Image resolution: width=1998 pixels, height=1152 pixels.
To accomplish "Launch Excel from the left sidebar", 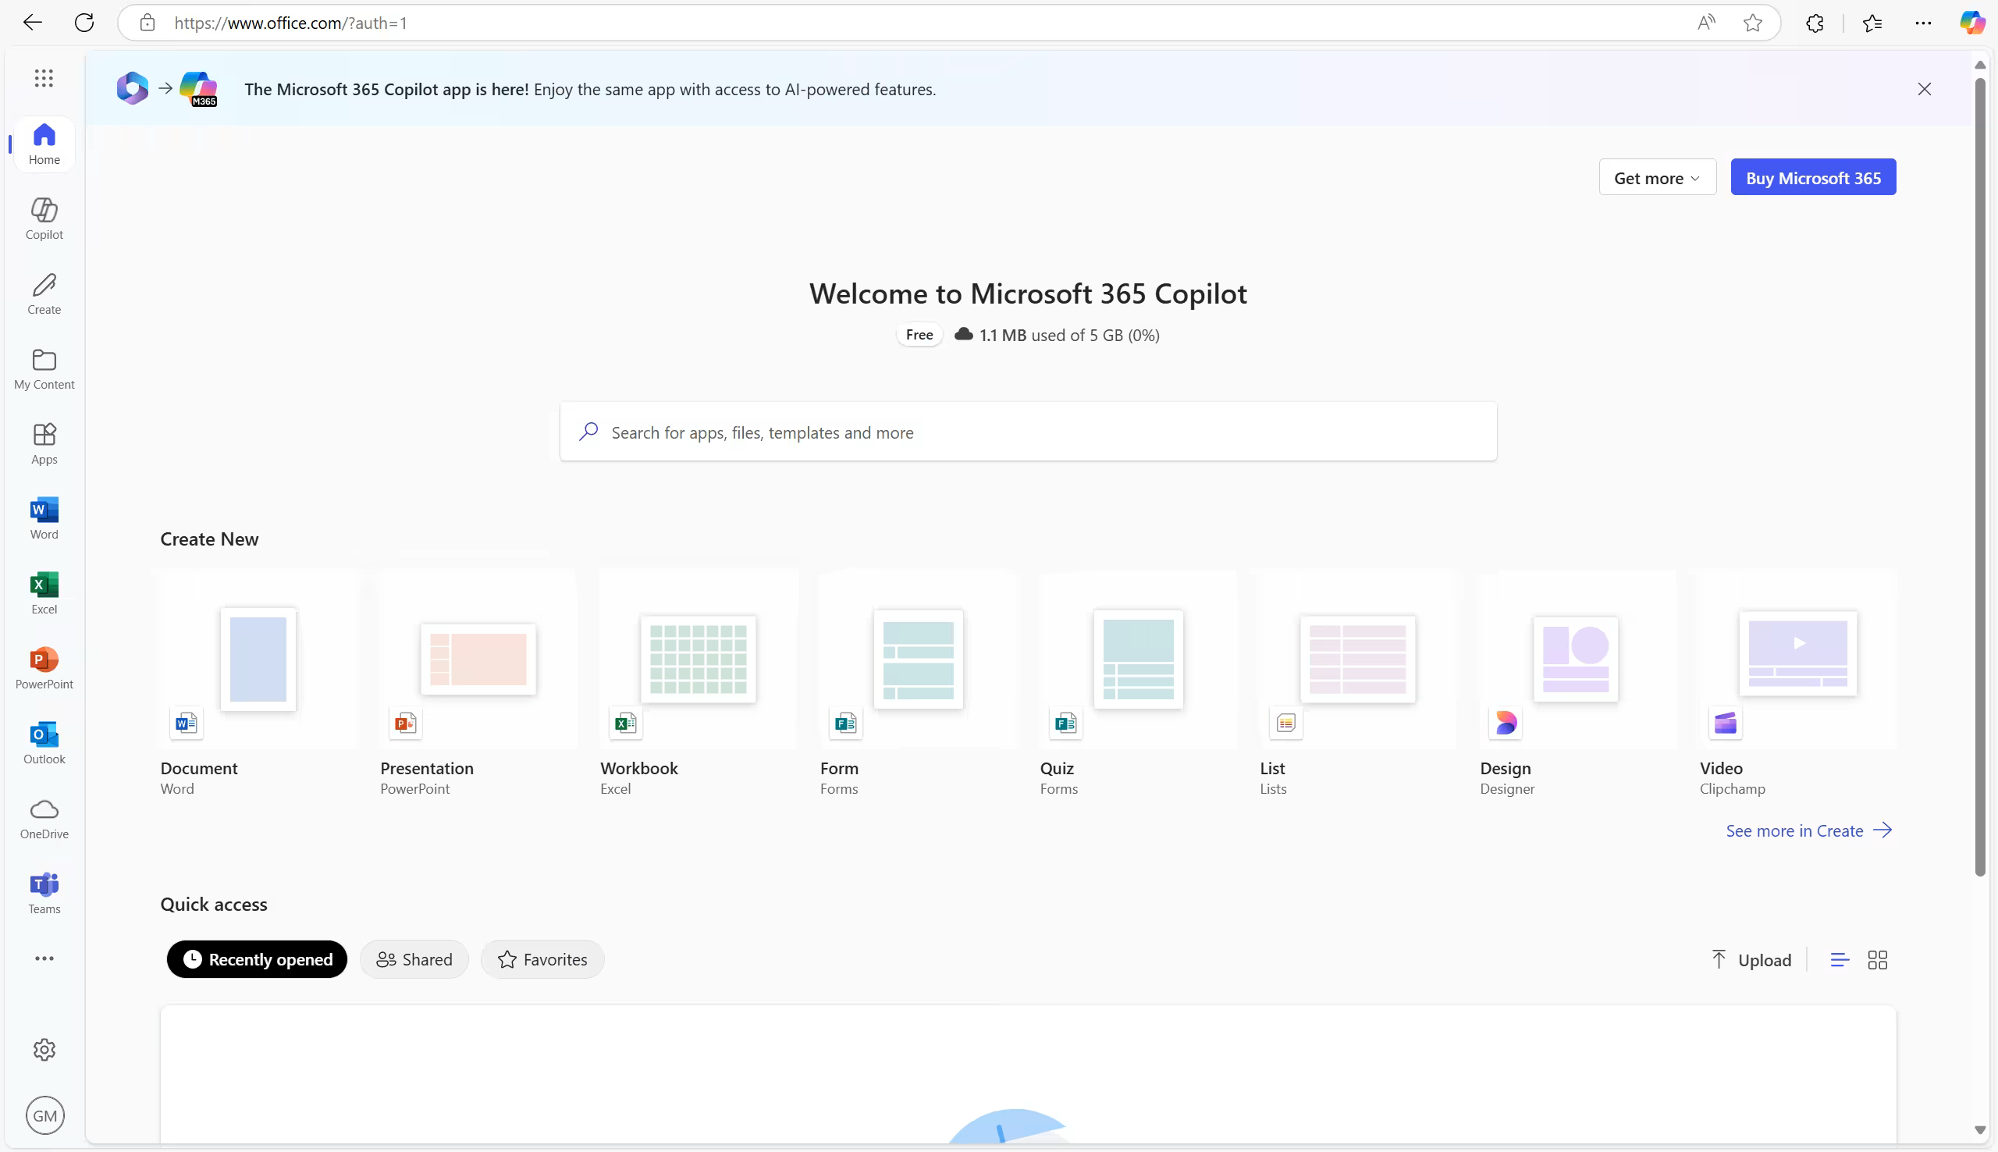I will pos(44,592).
